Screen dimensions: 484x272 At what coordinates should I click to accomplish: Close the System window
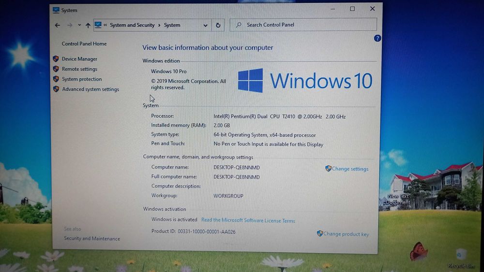coord(372,9)
